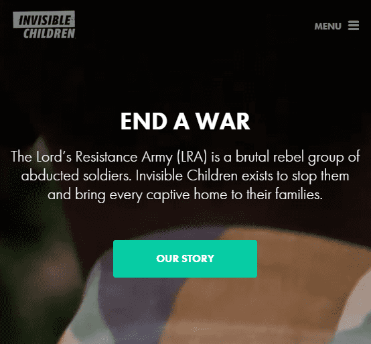Click the word WAR in the headline

pos(223,121)
